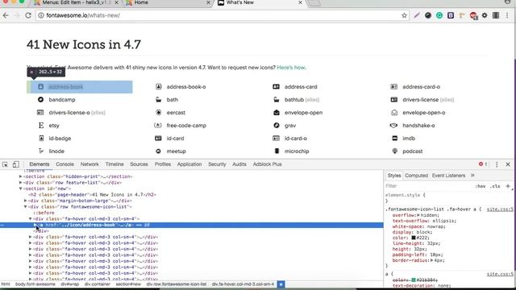Open the Event Listeners tab
Viewport: 516px width, 290px height.
[448, 176]
